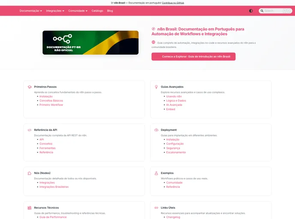Click the Recursos Técnicos books icon
This screenshot has height=219, width=295.
[30, 208]
